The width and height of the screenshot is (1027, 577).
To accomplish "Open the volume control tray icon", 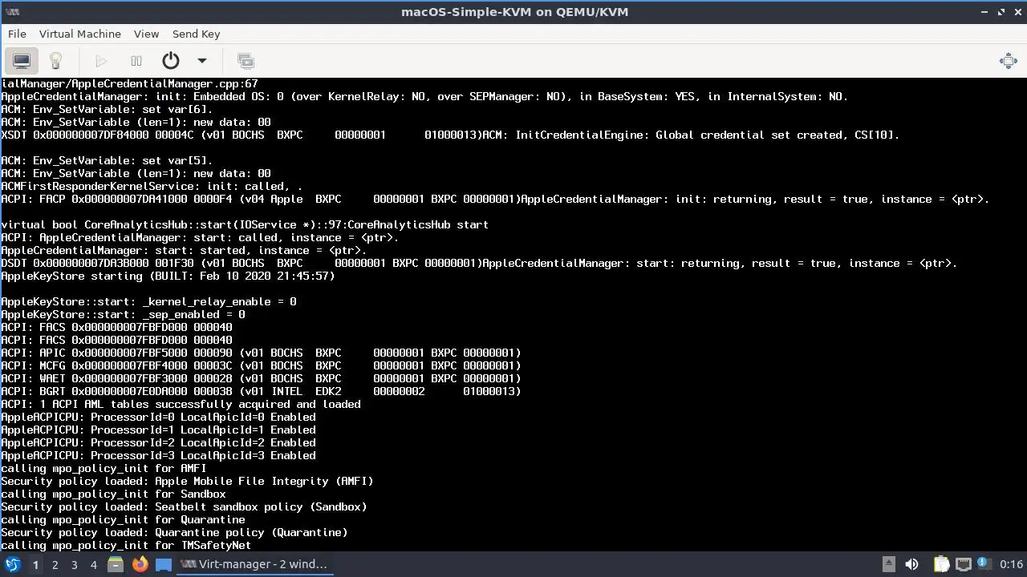I will click(911, 564).
